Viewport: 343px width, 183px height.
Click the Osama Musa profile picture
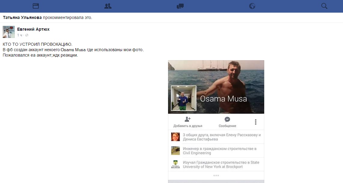pos(184,98)
